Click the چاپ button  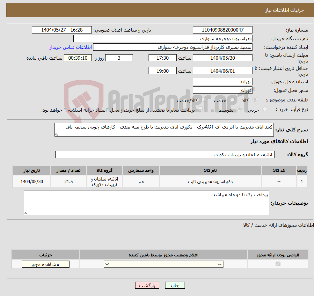175,285
